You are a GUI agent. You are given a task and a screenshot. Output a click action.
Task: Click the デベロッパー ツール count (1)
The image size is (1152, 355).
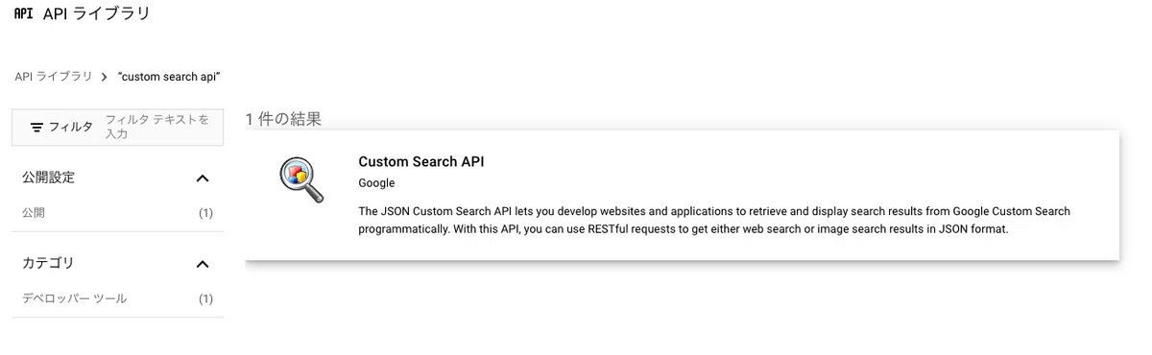point(205,298)
